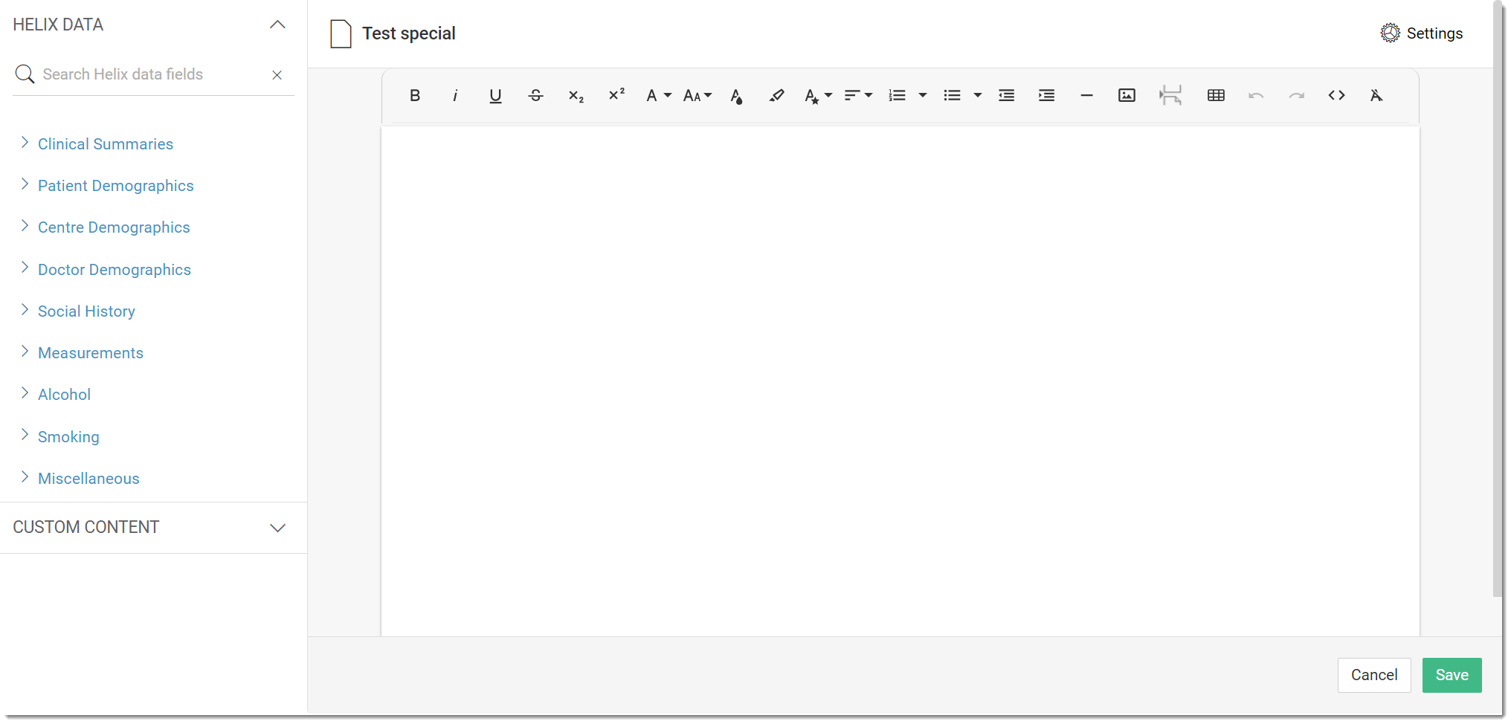
Task: Open ordered list style dropdown arrow
Action: coord(923,95)
